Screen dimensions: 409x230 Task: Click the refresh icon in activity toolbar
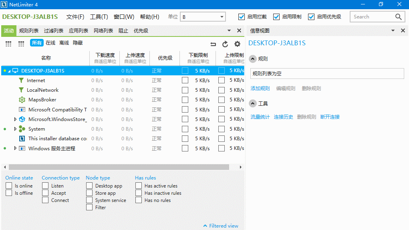[x=225, y=44]
